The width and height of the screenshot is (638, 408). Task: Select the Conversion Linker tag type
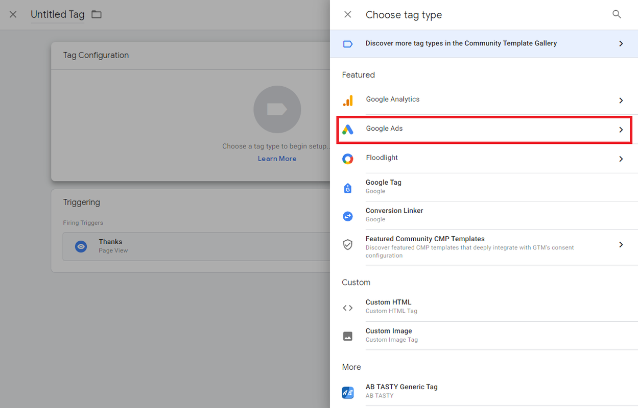(484, 215)
